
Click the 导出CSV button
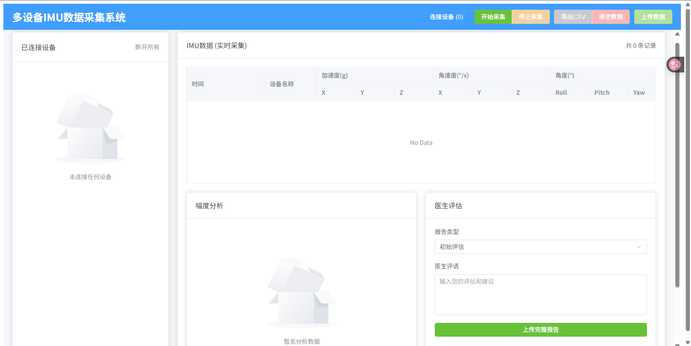(x=573, y=17)
